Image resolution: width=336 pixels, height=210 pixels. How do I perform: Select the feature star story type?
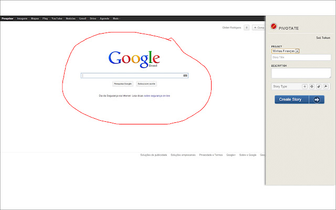(304, 87)
